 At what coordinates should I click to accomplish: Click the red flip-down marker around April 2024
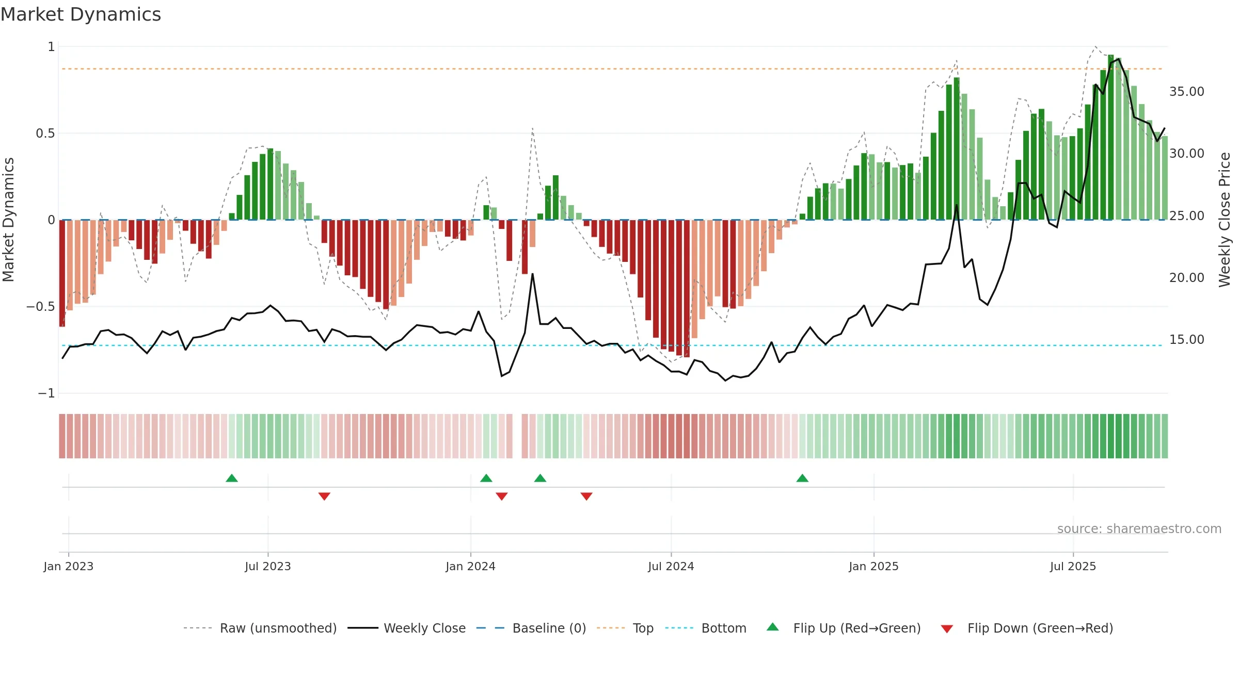tap(586, 496)
